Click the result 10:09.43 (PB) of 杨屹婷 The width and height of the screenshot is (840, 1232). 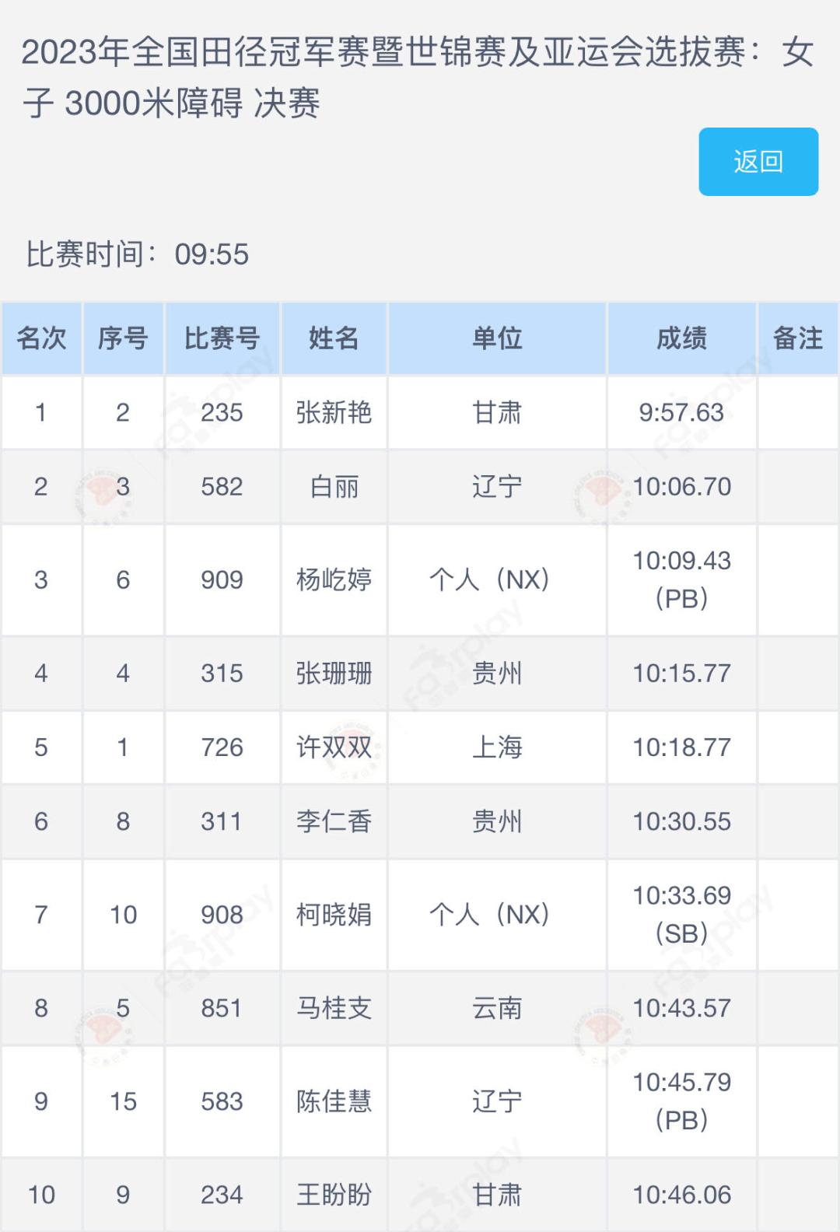tap(682, 579)
